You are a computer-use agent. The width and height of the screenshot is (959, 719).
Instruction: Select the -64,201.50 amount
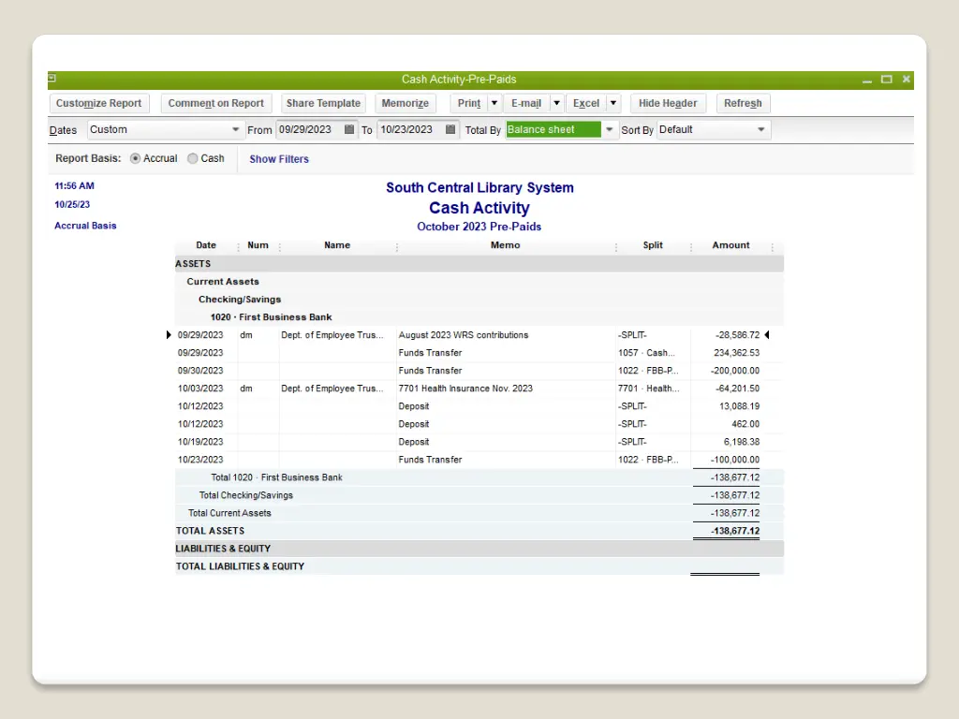pyautogui.click(x=738, y=389)
